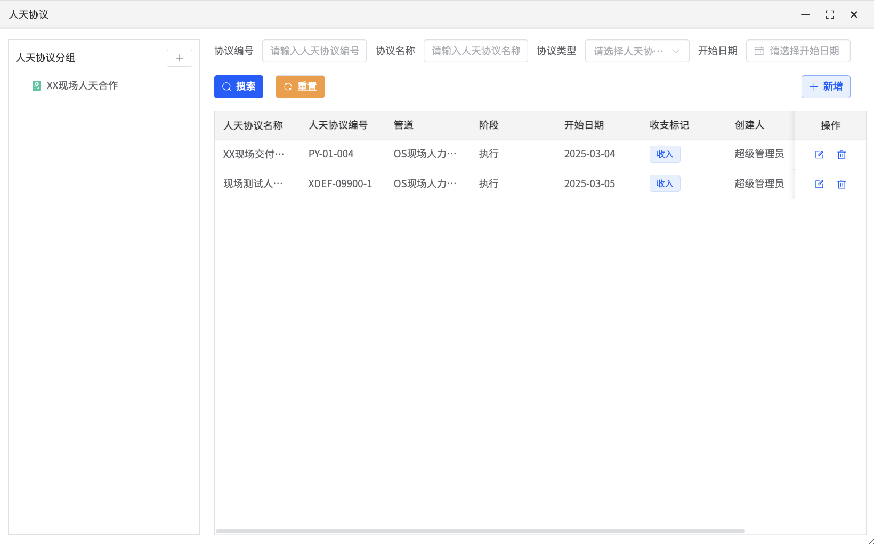Screen dimensions: 874x544
Task: Click the 新增 button
Action: (x=826, y=86)
